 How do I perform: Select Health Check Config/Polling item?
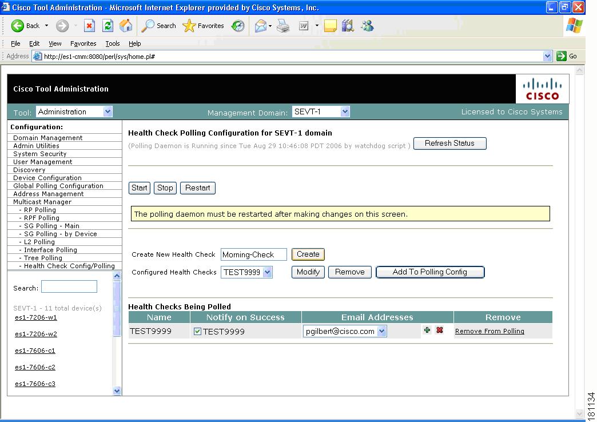[x=69, y=266]
